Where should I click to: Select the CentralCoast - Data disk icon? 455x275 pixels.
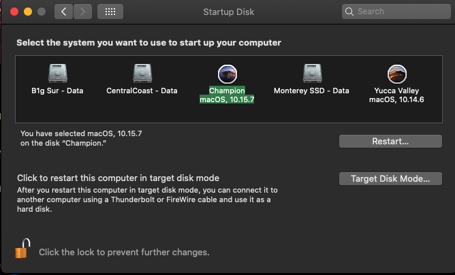(x=142, y=74)
